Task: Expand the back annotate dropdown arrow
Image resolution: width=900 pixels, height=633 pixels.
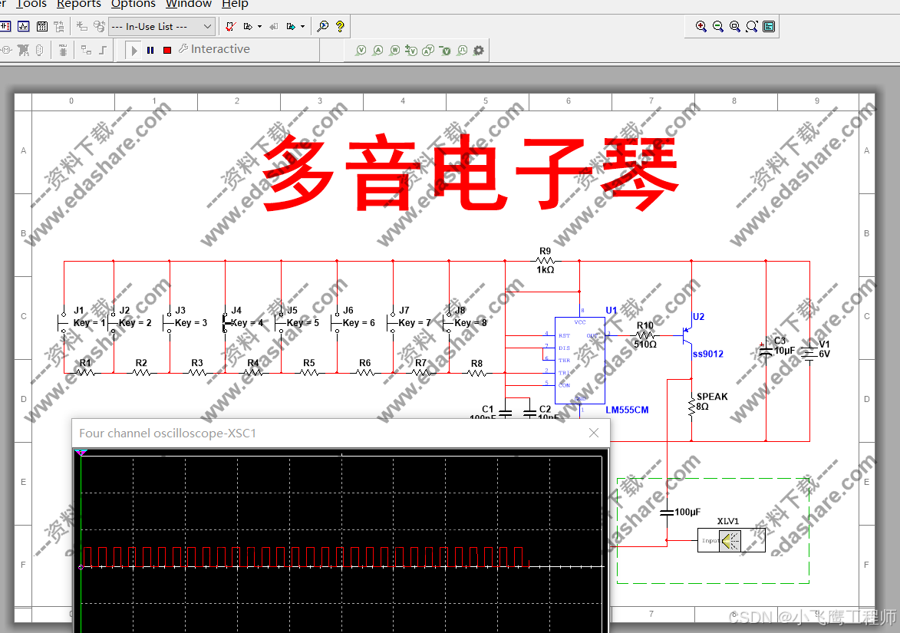Action: 302,26
